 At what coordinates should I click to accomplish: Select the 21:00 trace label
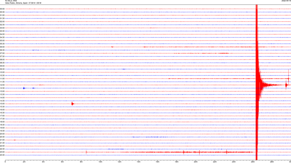[x=2, y=140]
